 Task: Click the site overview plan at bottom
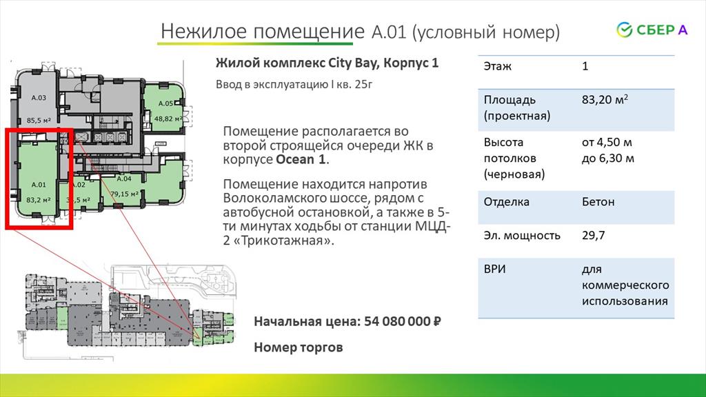click(x=129, y=312)
